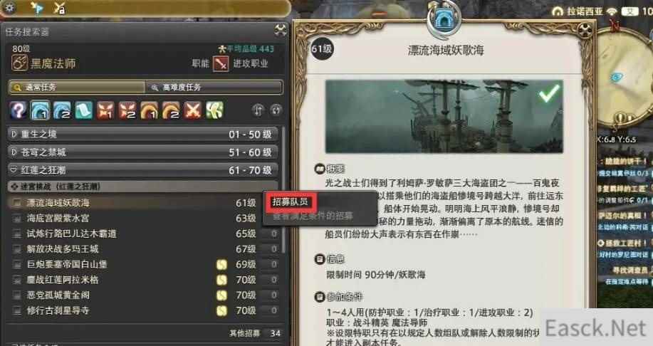
Task: Open the PvP crossed swords category
Action: point(192,110)
